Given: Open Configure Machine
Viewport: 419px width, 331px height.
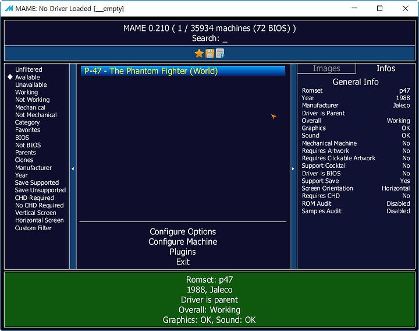Looking at the screenshot, I should click(183, 242).
